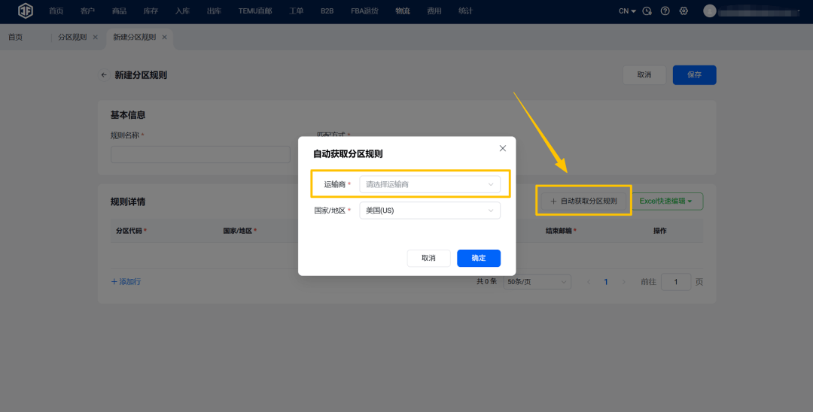813x412 pixels.
Task: Open the 50条/页 page size dropdown
Action: tap(537, 282)
